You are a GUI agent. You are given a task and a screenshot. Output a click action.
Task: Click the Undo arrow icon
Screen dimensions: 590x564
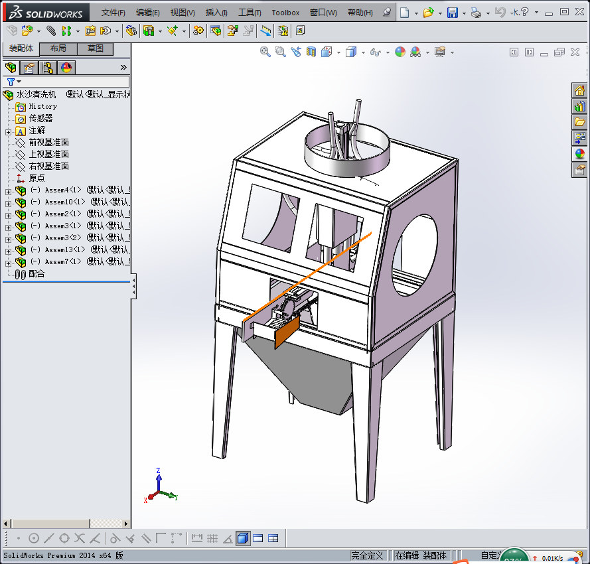(500, 13)
